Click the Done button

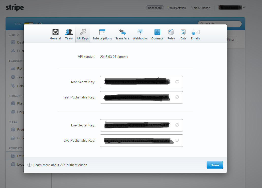point(215,165)
